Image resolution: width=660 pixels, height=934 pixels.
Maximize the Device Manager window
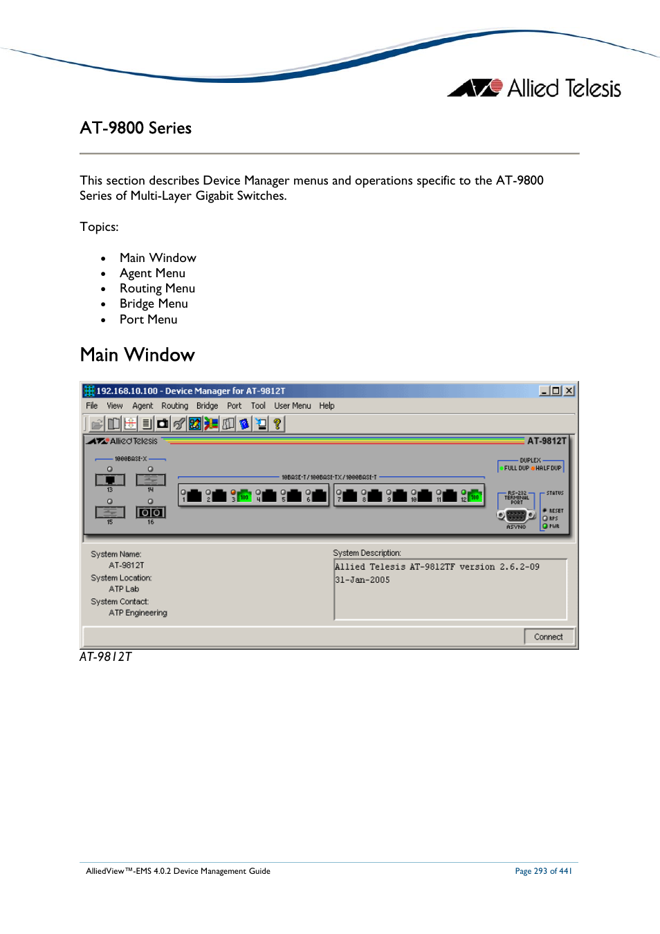tap(556, 391)
